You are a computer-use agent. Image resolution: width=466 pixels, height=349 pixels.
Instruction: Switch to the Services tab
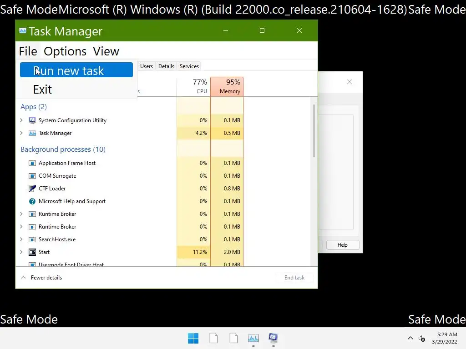pos(189,66)
